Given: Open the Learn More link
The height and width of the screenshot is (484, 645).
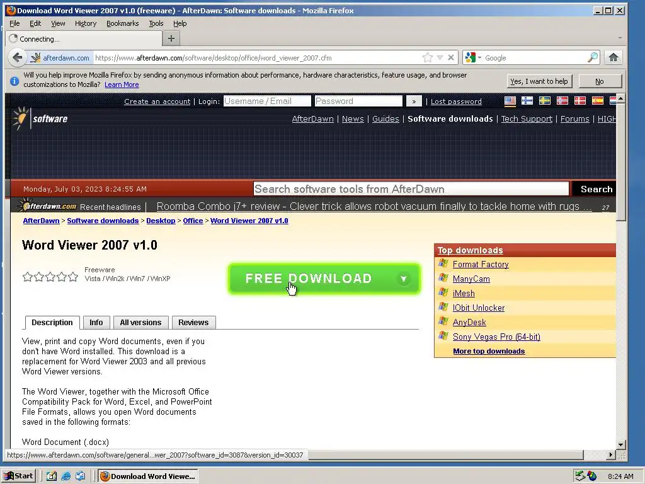Looking at the screenshot, I should click(122, 84).
